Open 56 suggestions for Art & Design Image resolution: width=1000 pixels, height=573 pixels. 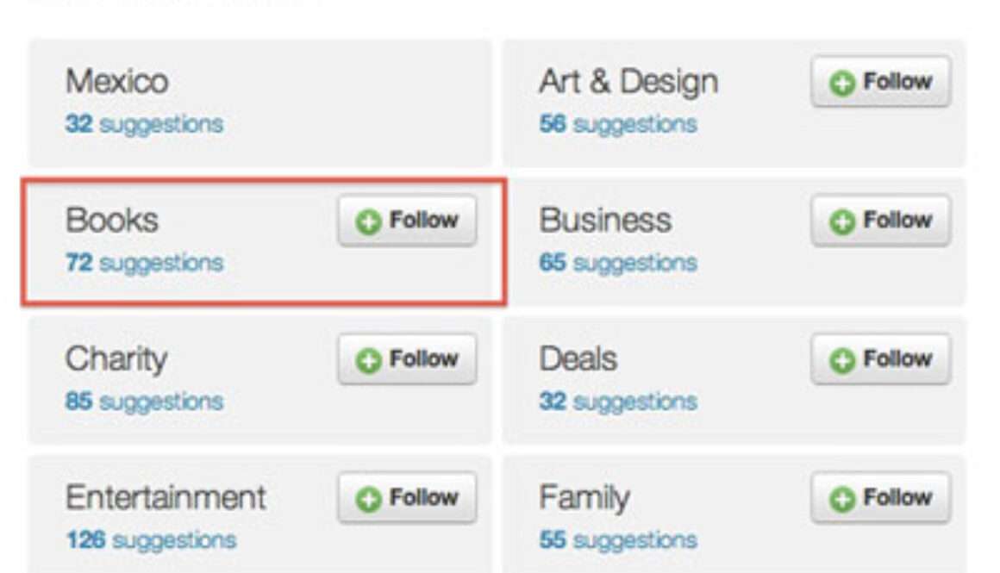click(618, 124)
